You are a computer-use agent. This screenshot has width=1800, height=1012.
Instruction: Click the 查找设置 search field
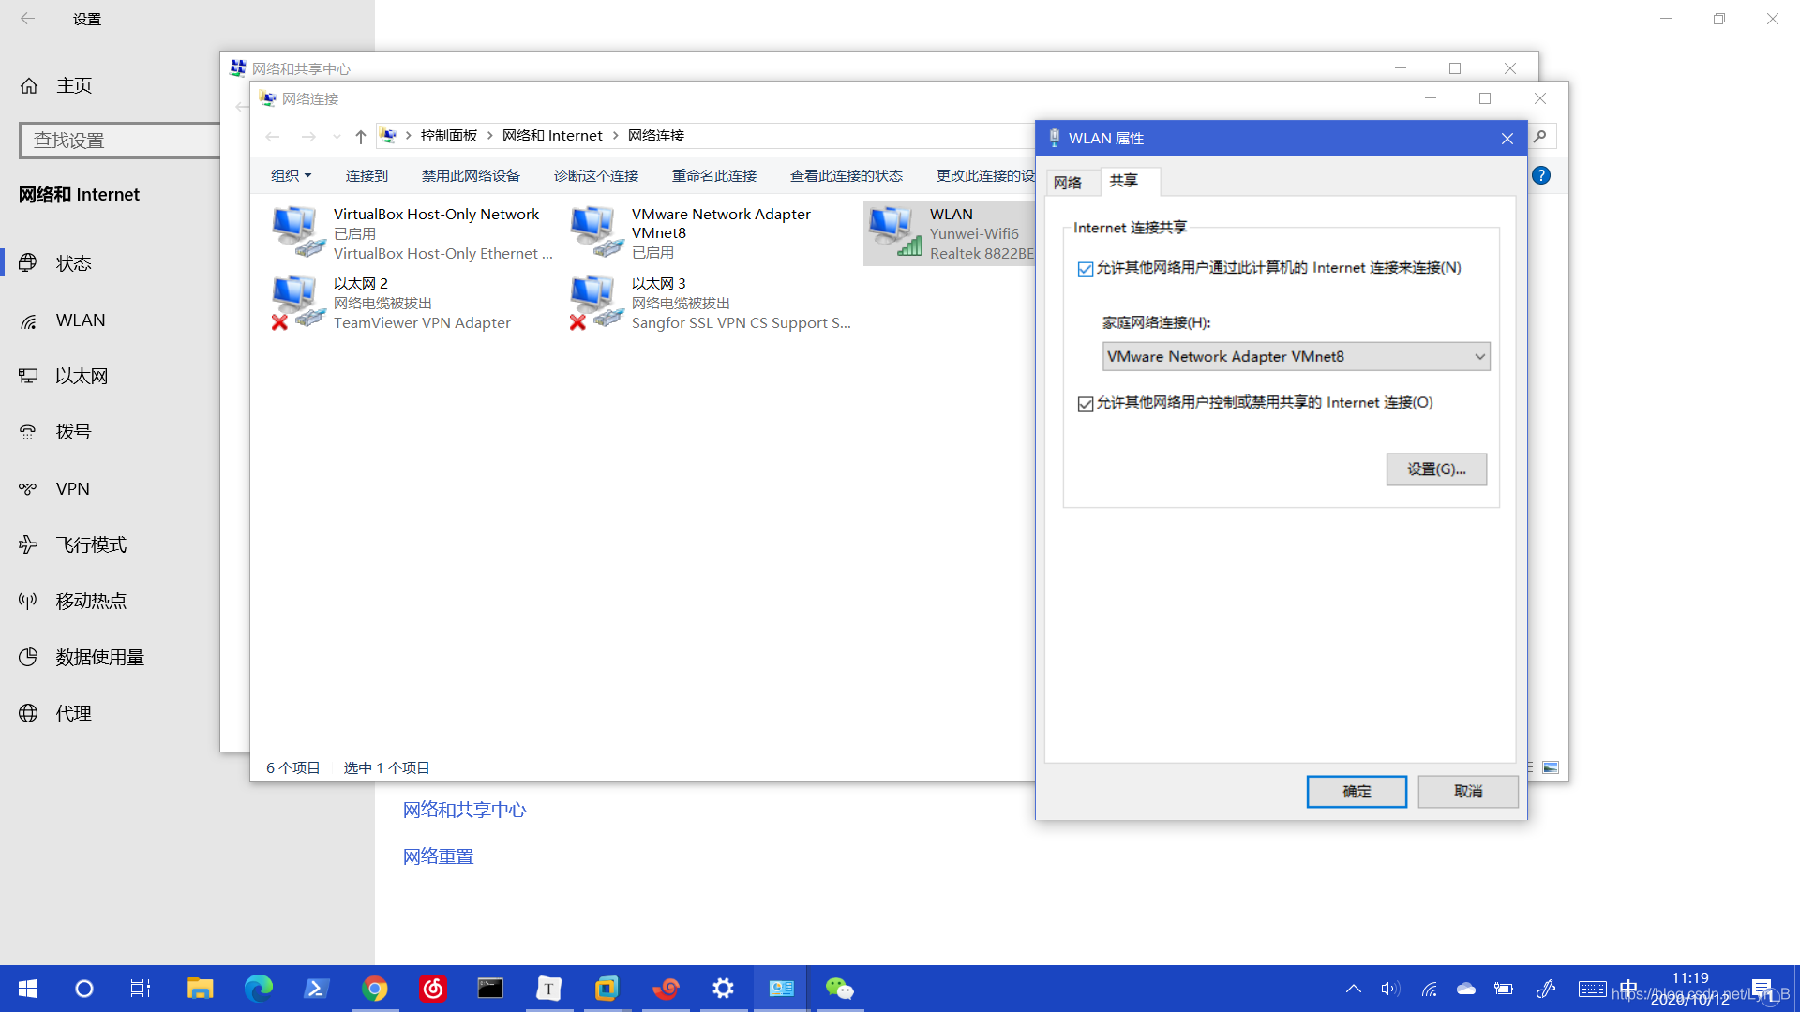coord(120,141)
